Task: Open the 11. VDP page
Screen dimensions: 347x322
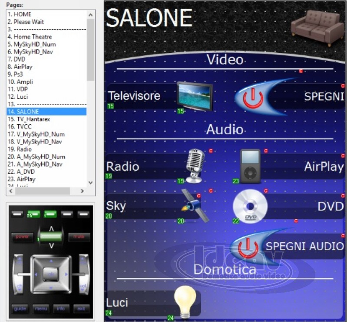Action: (46, 89)
